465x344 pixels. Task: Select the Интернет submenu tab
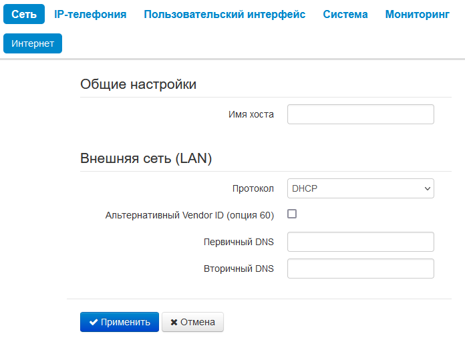point(33,43)
